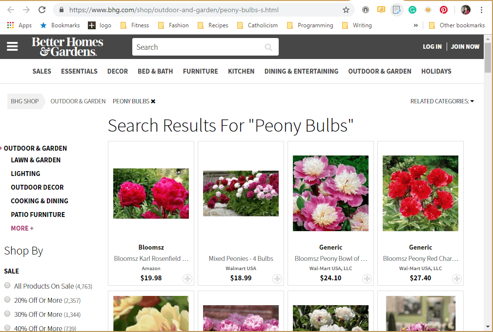Click the LOG IN button
This screenshot has width=493, height=332.
pos(432,46)
